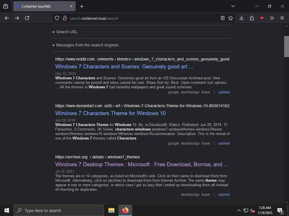Open the Extensions puzzle icon
Screen dimensions: 289x216
pos(252,18)
